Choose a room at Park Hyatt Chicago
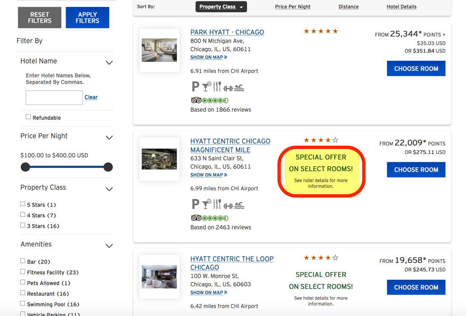 (416, 69)
